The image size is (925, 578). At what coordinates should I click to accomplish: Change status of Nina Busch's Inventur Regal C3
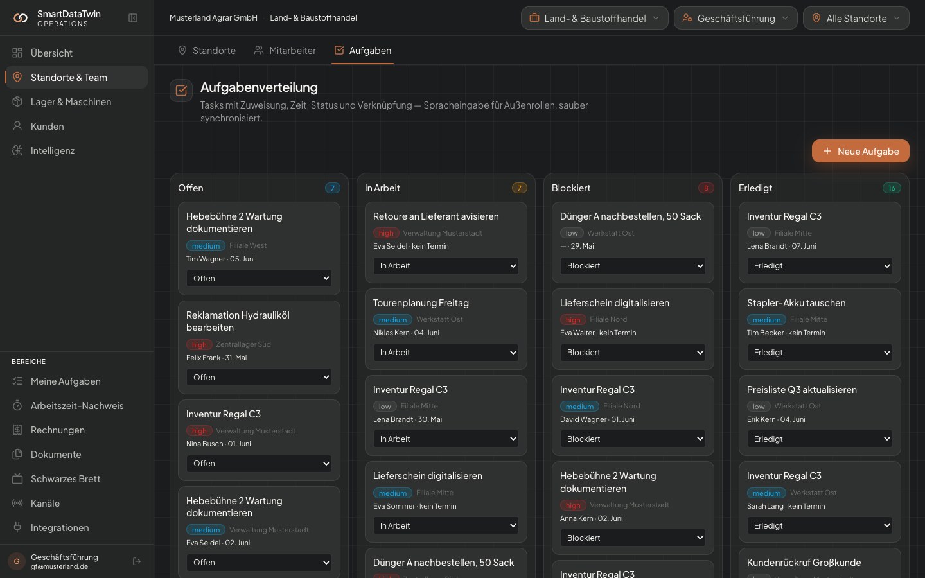coord(259,463)
